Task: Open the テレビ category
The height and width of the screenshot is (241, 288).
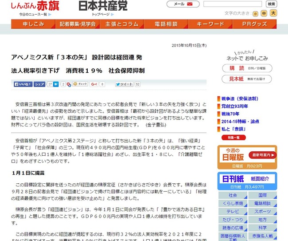Action: 233,212
